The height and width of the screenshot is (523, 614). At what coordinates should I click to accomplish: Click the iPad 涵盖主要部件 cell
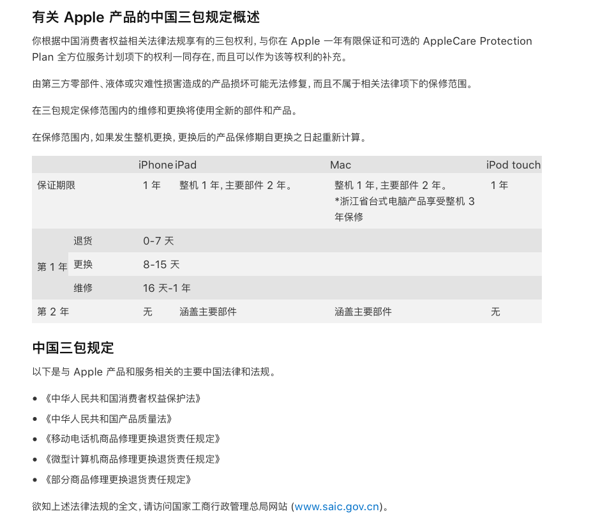click(208, 312)
